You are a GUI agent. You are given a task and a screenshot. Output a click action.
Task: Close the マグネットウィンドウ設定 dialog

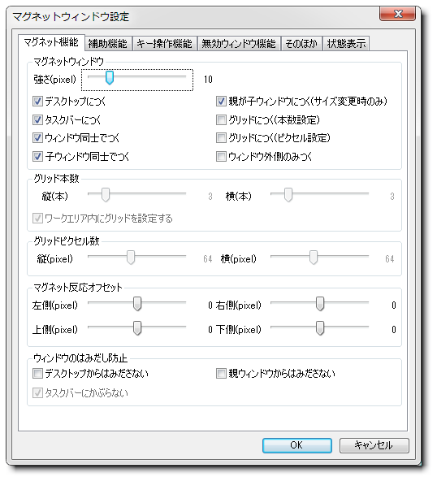[398, 14]
